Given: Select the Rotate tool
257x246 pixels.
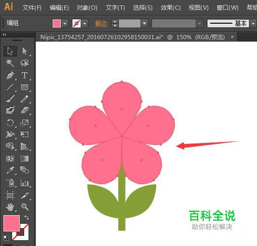Looking at the screenshot, I should (10, 122).
